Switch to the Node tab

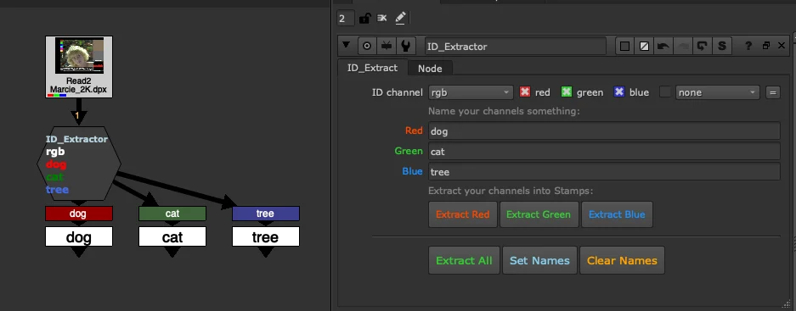tap(430, 69)
